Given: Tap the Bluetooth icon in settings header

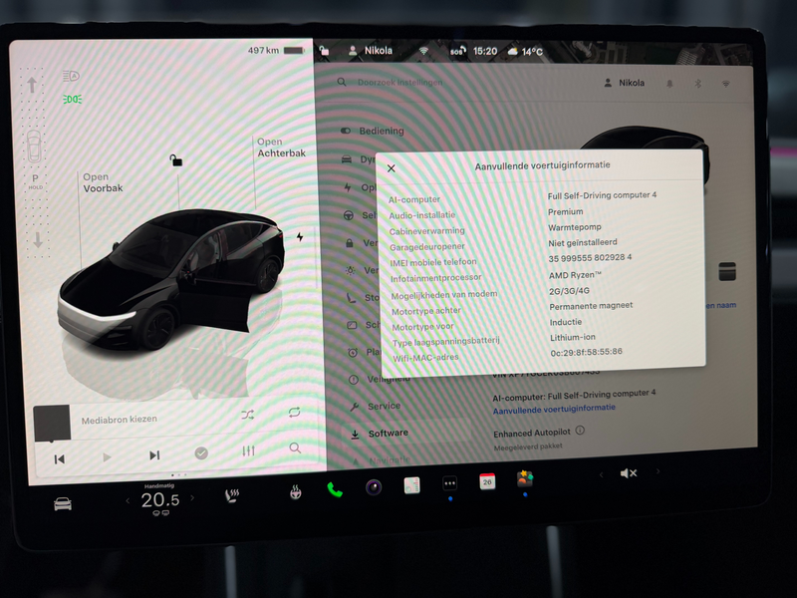Looking at the screenshot, I should (x=697, y=84).
